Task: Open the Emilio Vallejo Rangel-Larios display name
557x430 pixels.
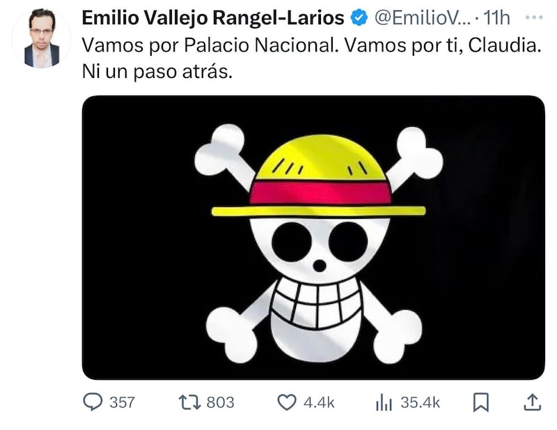Action: (x=213, y=18)
